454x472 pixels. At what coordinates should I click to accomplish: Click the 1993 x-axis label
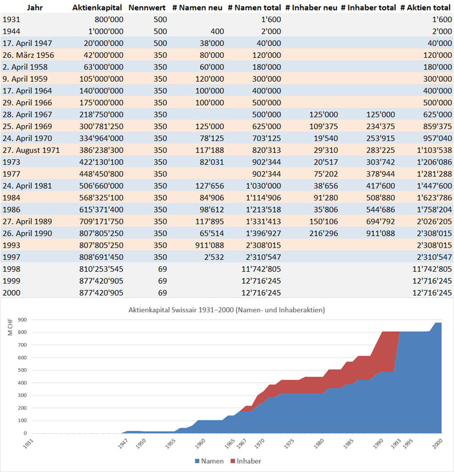tap(396, 443)
